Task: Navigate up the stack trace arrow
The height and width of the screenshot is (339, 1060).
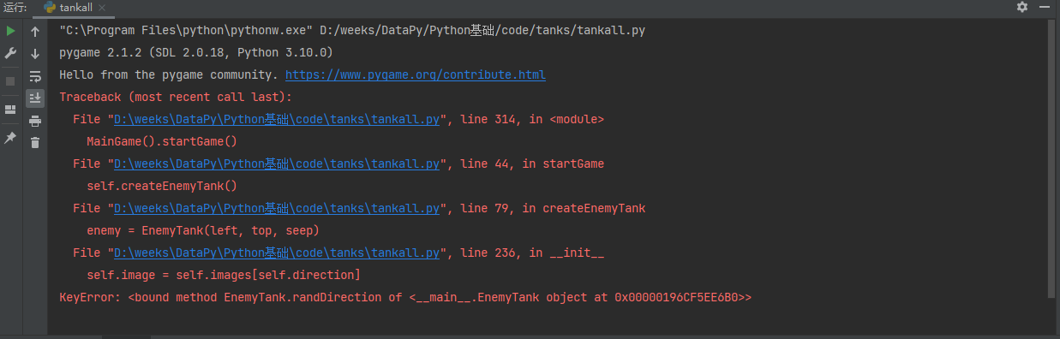Action: point(35,32)
